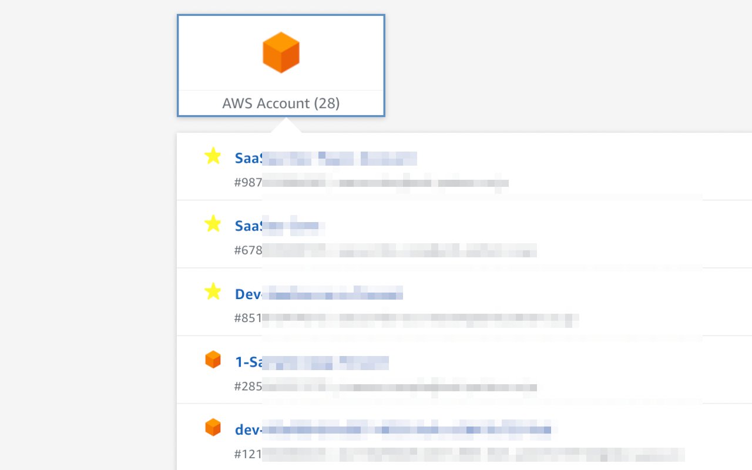Click the cube icon beside the dev- account entry

click(x=213, y=427)
